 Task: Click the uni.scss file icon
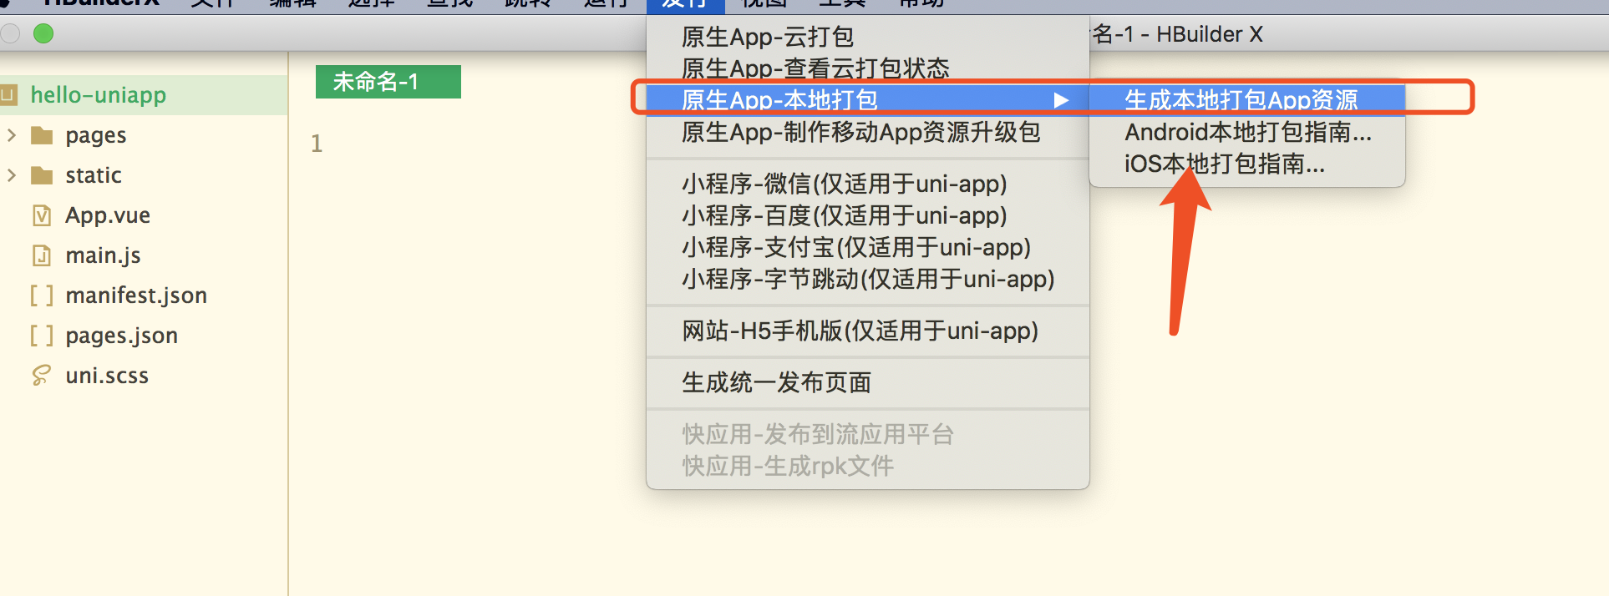coord(42,376)
